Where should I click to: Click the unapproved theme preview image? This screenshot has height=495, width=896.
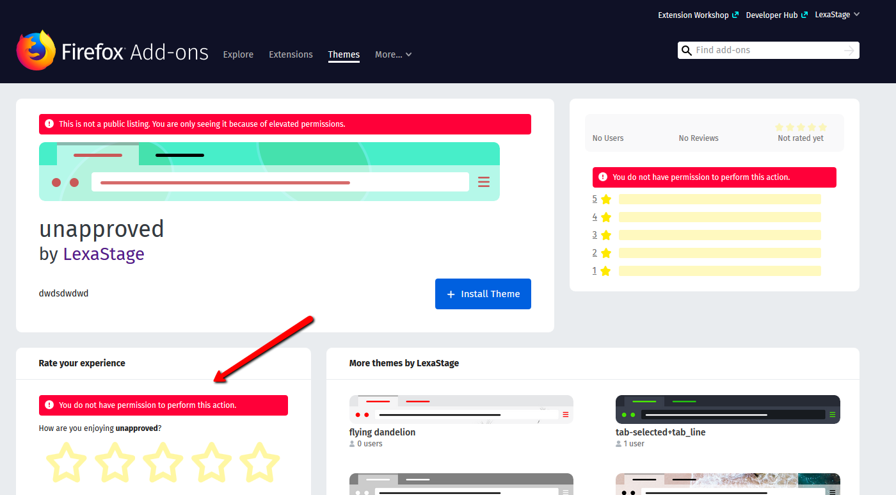click(x=269, y=172)
